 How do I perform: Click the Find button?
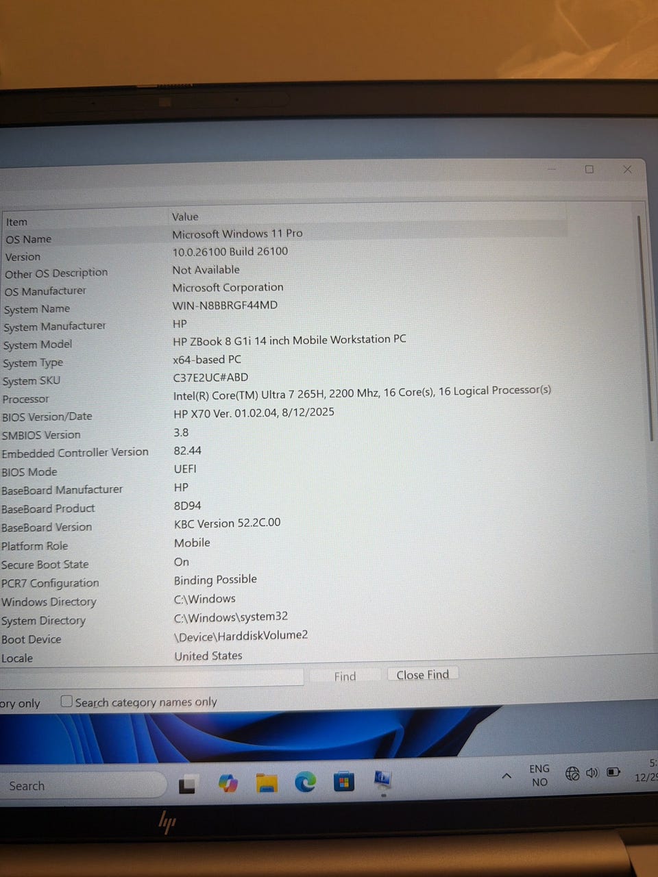pos(345,676)
